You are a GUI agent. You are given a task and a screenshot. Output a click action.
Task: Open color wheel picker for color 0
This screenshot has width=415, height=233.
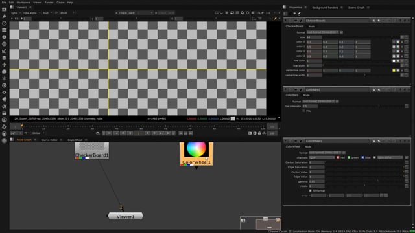click(x=397, y=42)
